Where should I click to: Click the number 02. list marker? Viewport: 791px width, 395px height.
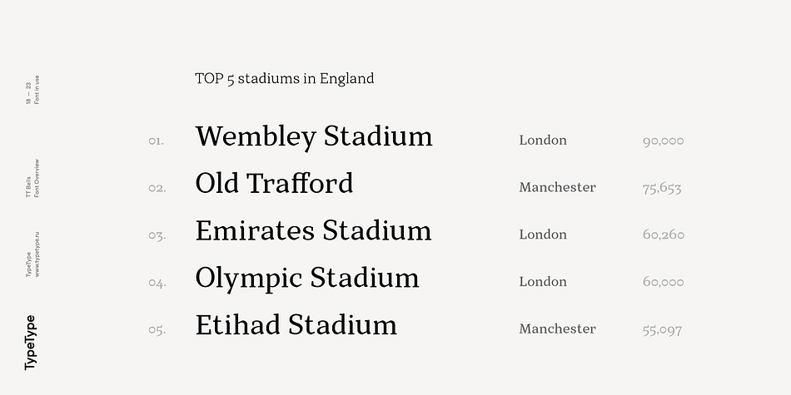157,189
